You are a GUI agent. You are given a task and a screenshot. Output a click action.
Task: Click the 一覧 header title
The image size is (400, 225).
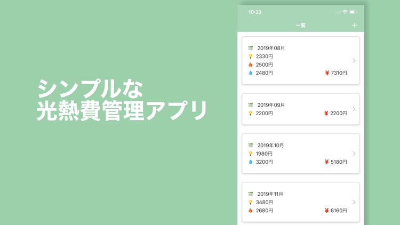(301, 25)
